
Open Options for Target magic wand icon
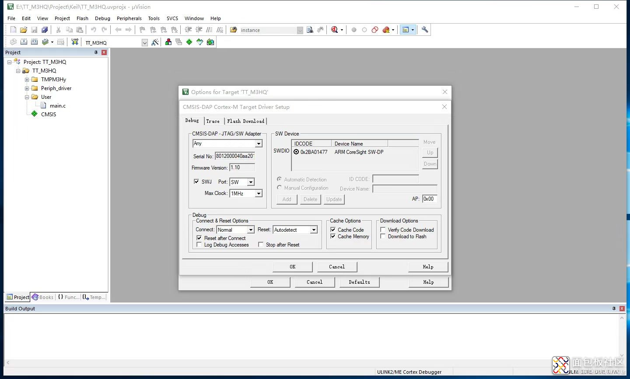point(155,42)
